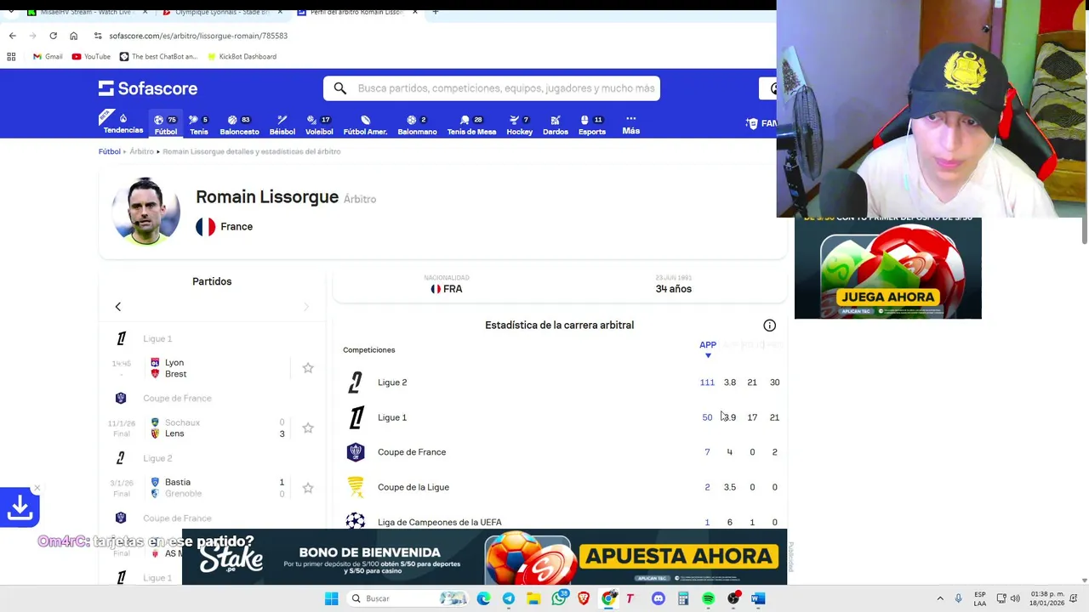Open the Dardos sport icon
Screen dimensions: 1089x612
point(556,125)
